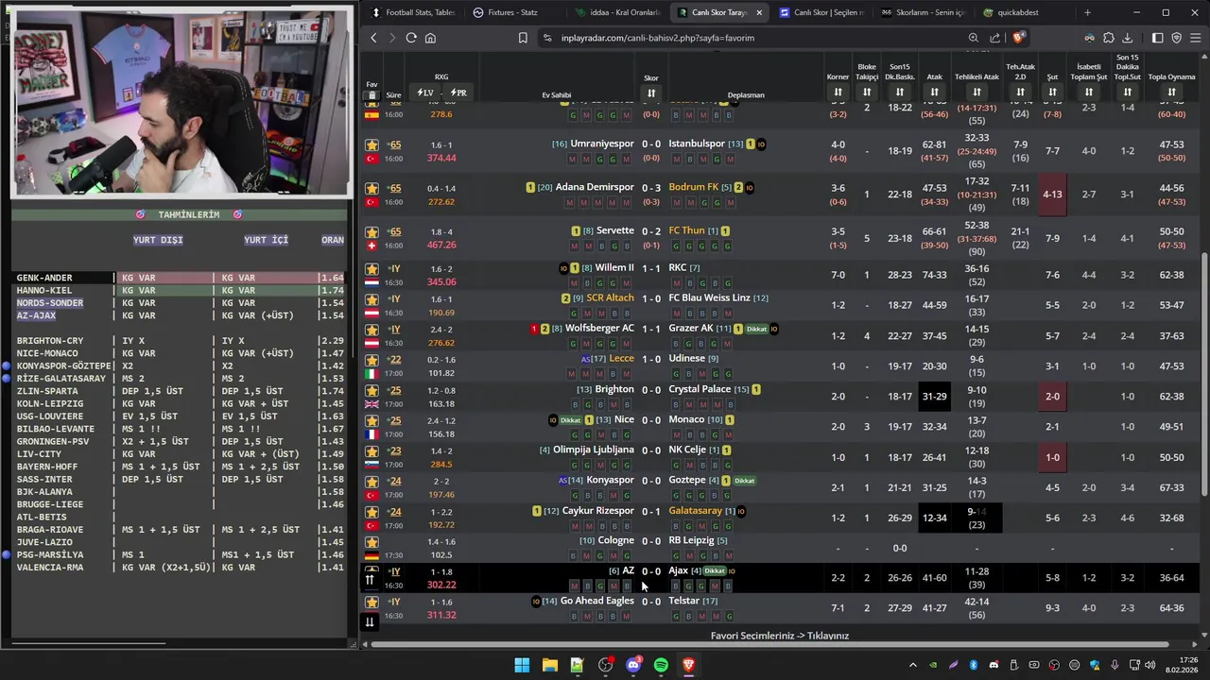Viewport: 1210px width, 680px height.
Task: Toggle favorite star for Konyaspor match
Action: tap(372, 481)
